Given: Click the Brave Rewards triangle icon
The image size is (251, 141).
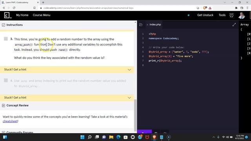Looking at the screenshot, I should point(210,8).
